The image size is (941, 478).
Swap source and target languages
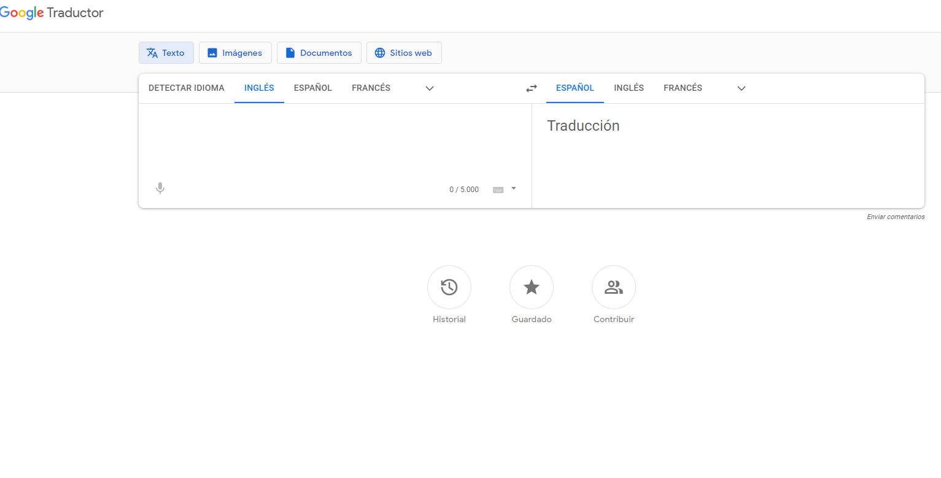[532, 88]
